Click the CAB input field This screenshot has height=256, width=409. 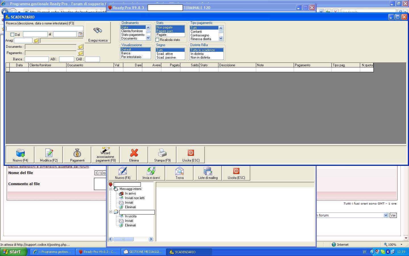pyautogui.click(x=92, y=59)
